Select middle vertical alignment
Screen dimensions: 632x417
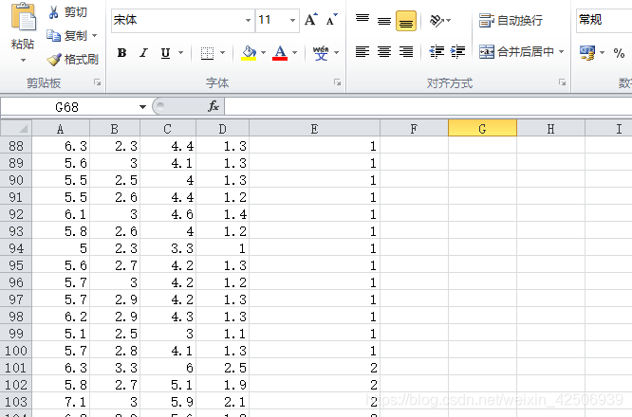click(x=384, y=21)
